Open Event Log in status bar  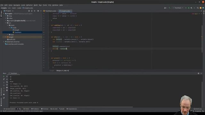pos(198,109)
